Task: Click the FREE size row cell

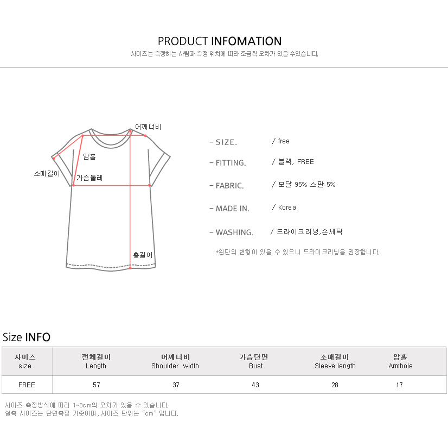Action: (x=27, y=385)
